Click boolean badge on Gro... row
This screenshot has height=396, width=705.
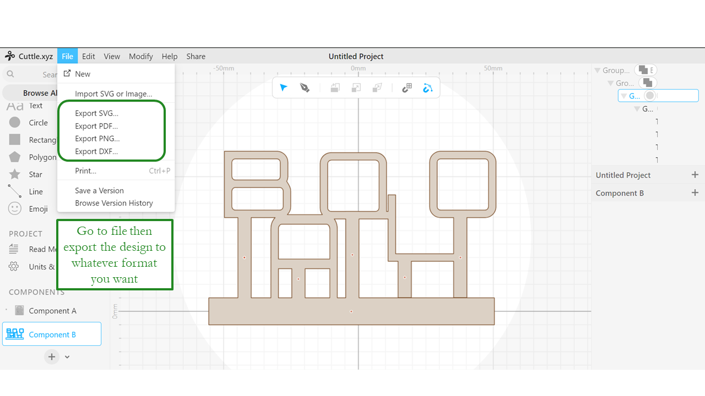coord(648,83)
